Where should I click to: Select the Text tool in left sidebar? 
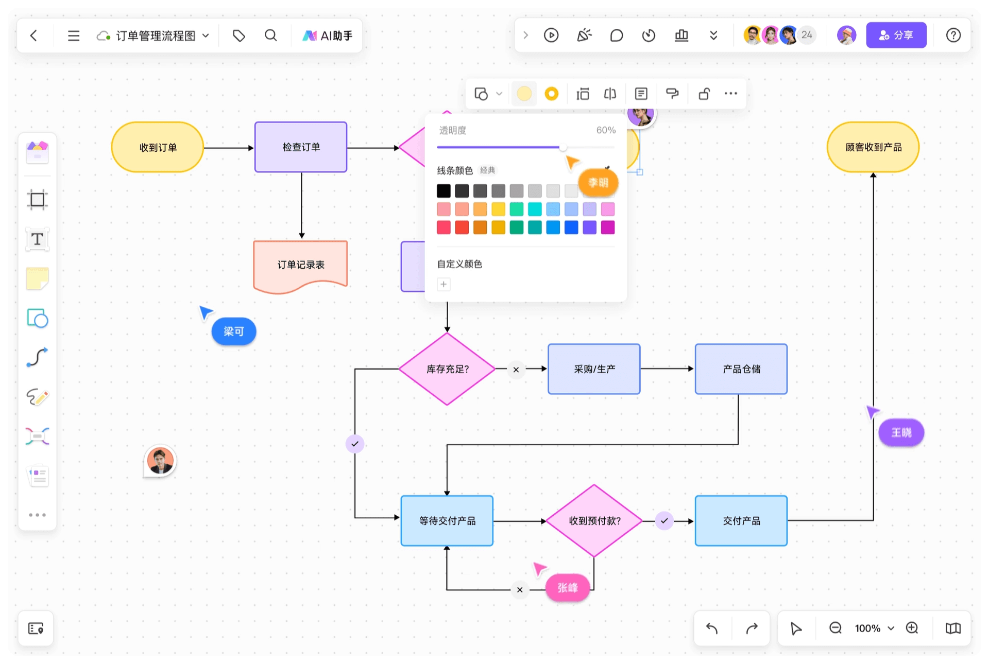pyautogui.click(x=37, y=239)
